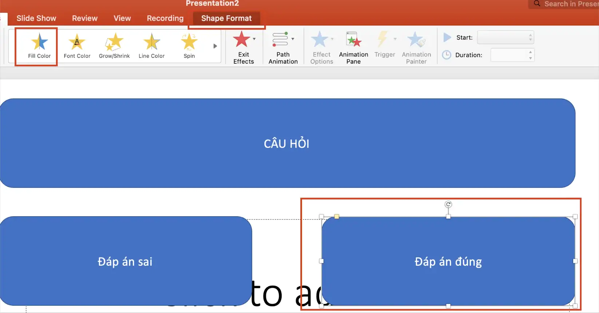Click the Presentation2 window title
The width and height of the screenshot is (599, 313).
click(x=213, y=4)
